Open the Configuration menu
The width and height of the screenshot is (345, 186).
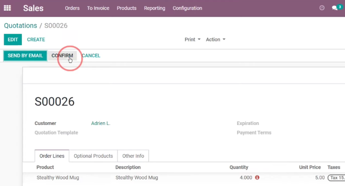(187, 8)
